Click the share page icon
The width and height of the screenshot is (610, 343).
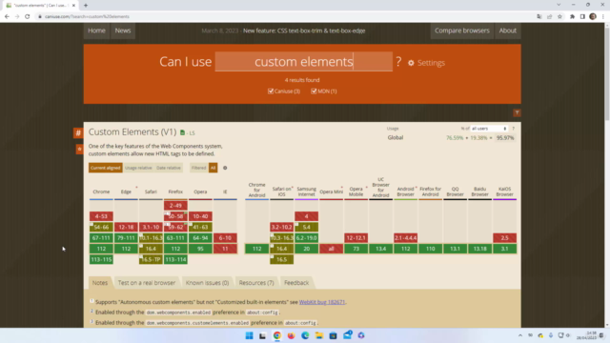tap(549, 17)
